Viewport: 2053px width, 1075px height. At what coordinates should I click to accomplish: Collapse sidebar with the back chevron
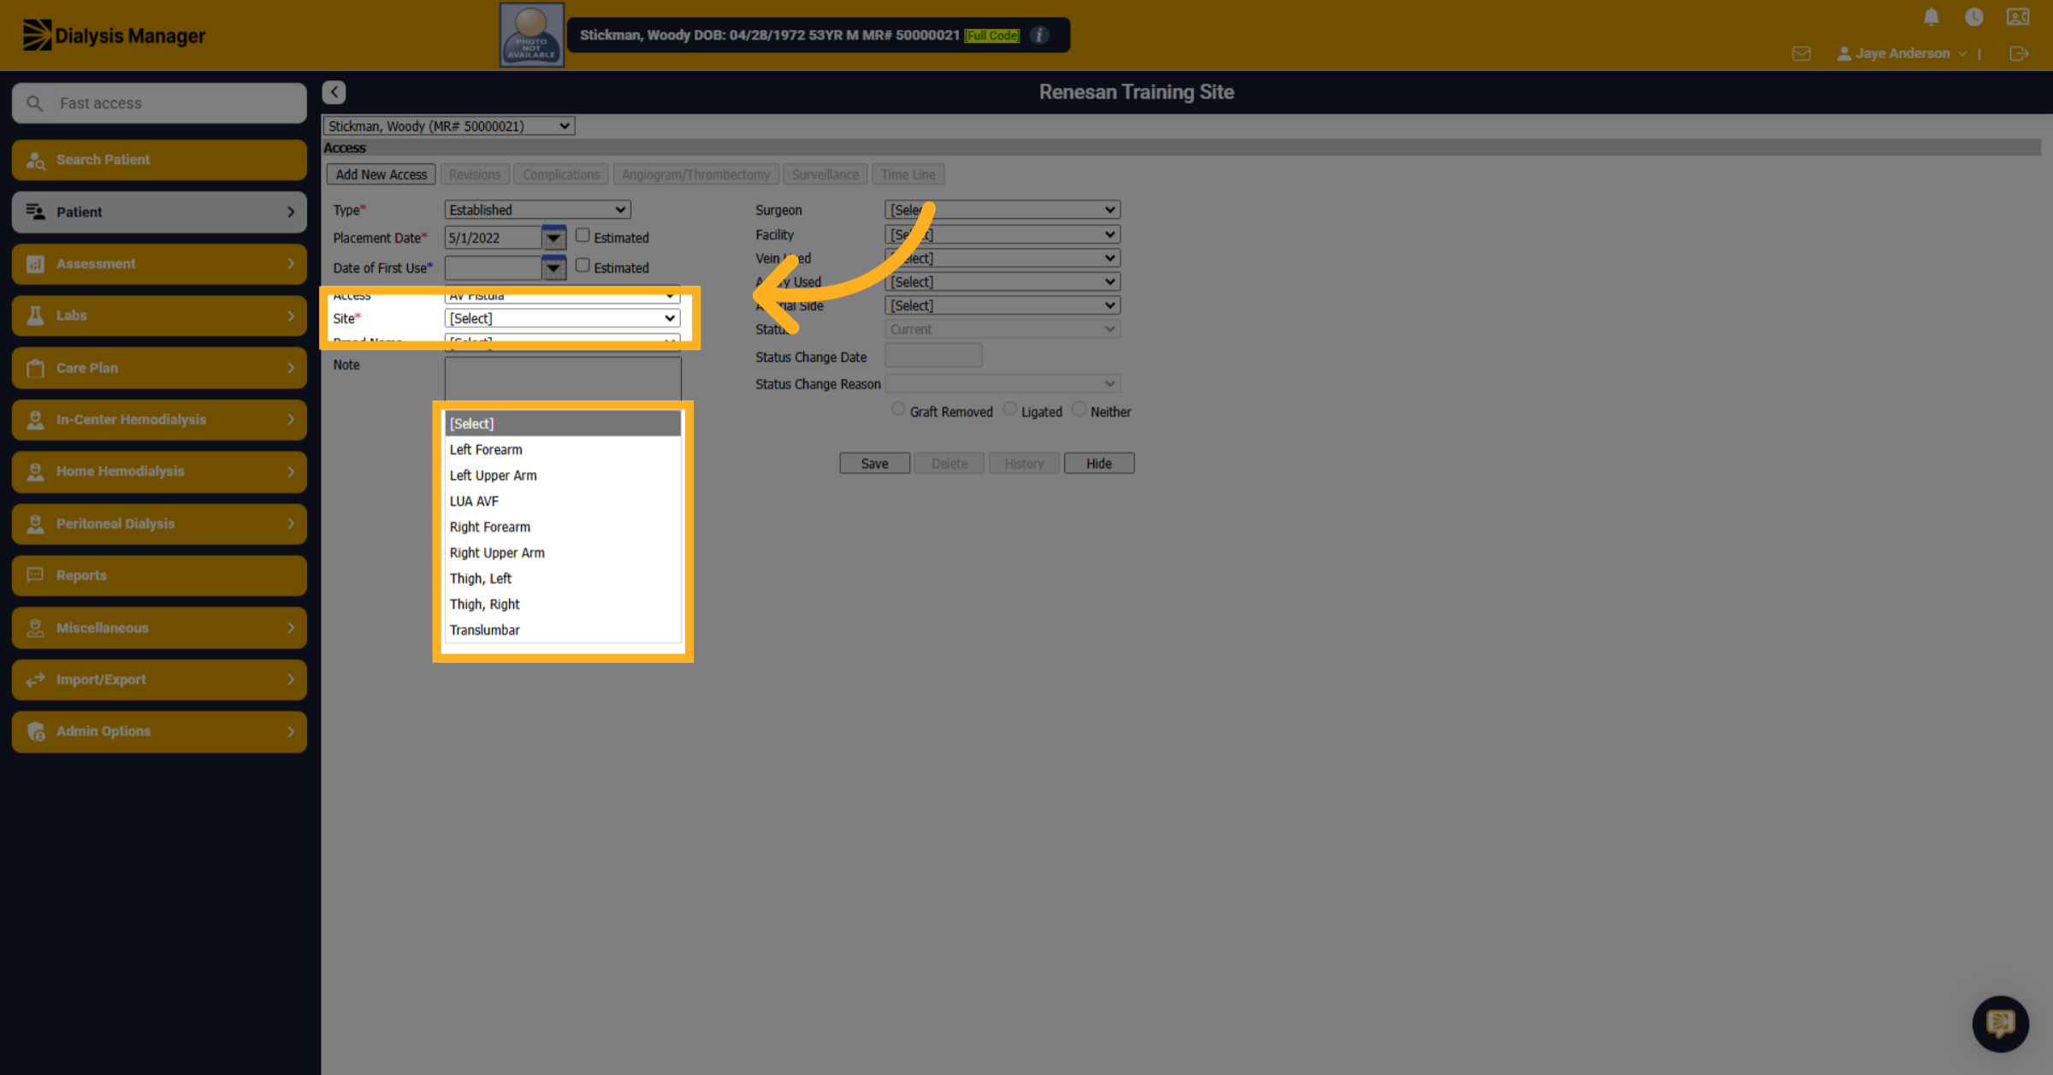pos(334,92)
